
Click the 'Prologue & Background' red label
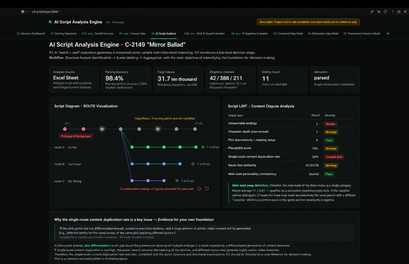(x=76, y=136)
